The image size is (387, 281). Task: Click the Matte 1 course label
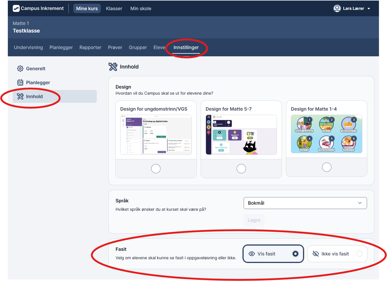[x=21, y=23]
